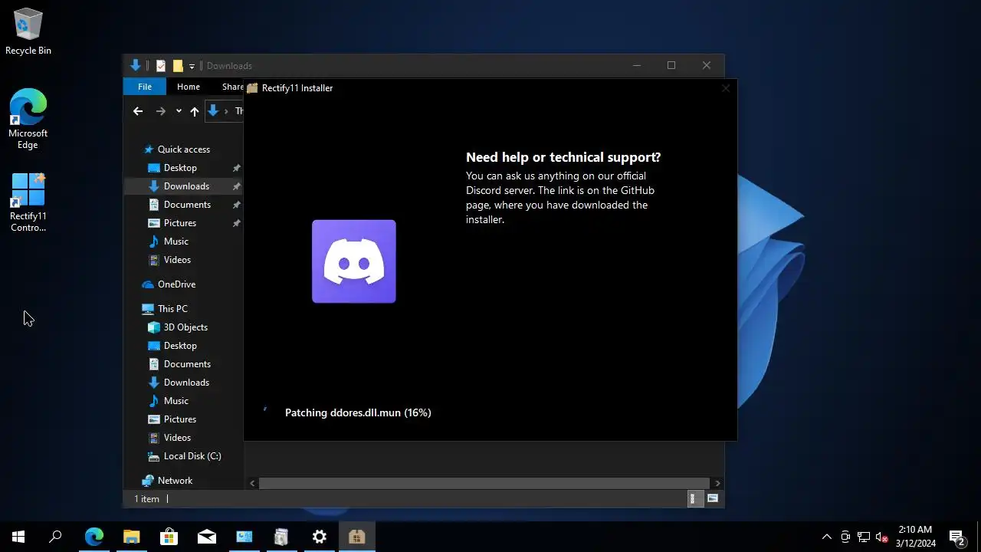
Task: Click the pinned installer app taskbar icon
Action: point(282,537)
